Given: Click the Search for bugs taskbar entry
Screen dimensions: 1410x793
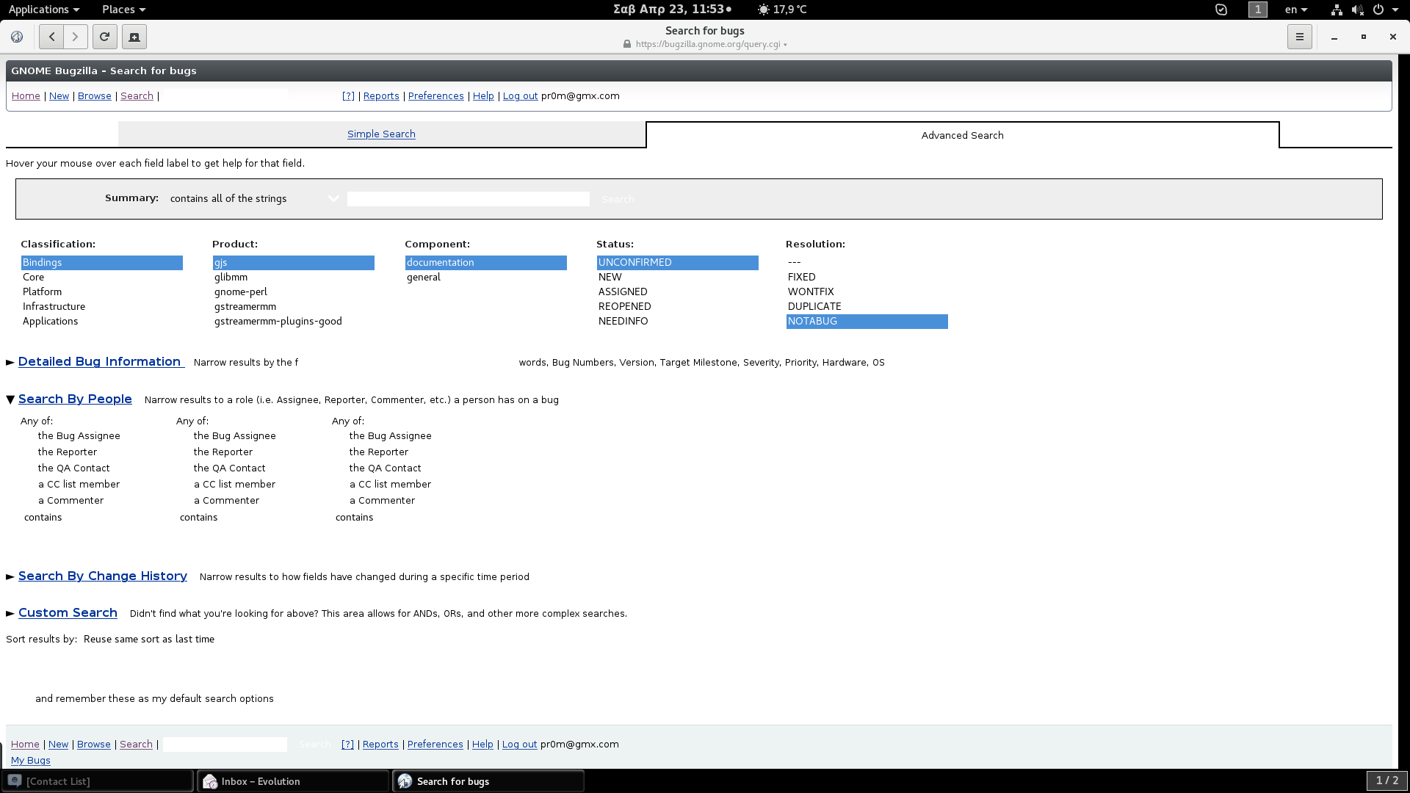Looking at the screenshot, I should pyautogui.click(x=488, y=781).
